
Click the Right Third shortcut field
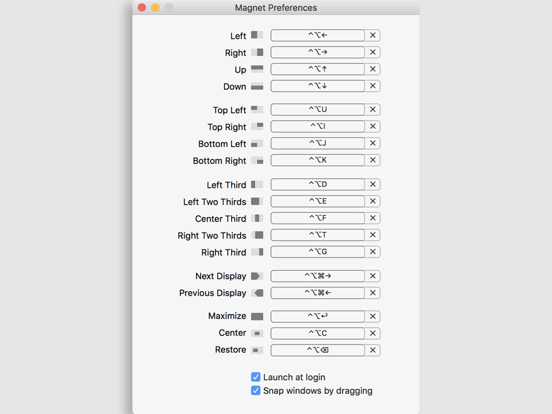[318, 252]
